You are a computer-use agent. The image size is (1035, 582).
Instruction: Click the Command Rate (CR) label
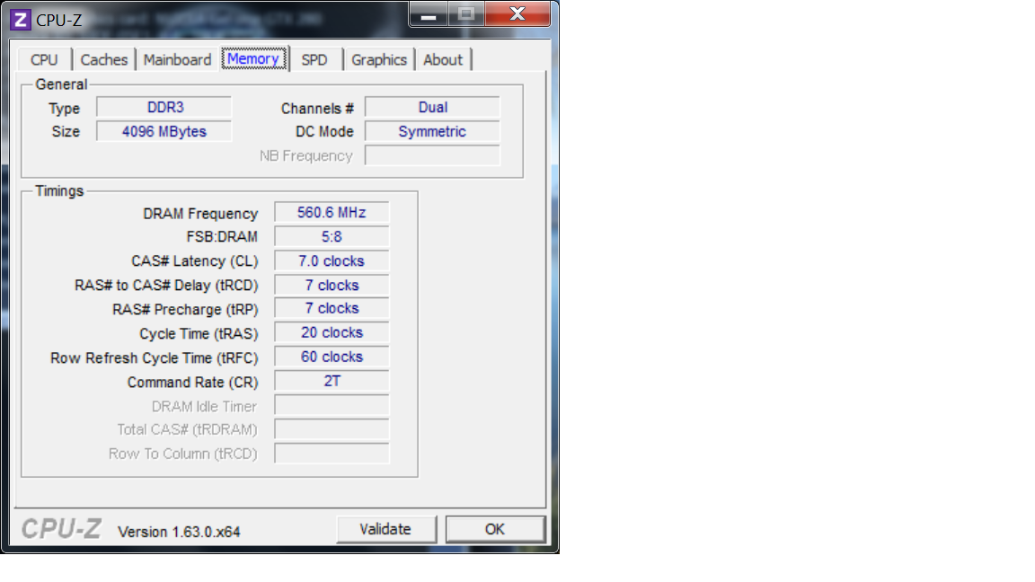coord(193,383)
